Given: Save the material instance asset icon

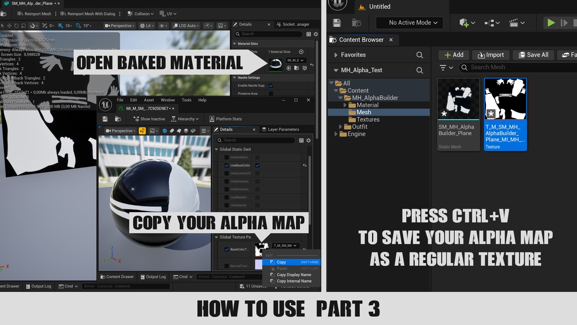Looking at the screenshot, I should point(105,119).
